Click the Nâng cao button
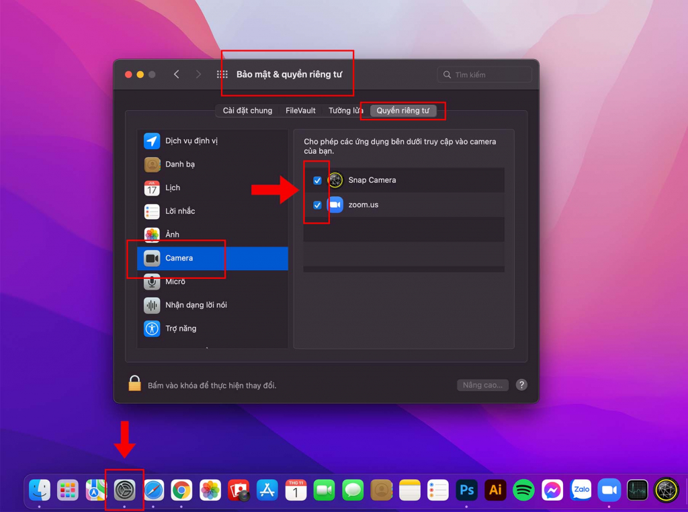The width and height of the screenshot is (688, 512). point(482,385)
